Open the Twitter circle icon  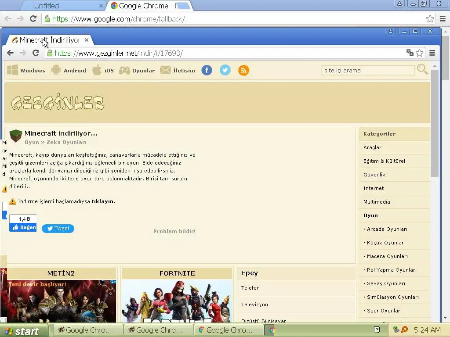coord(225,70)
